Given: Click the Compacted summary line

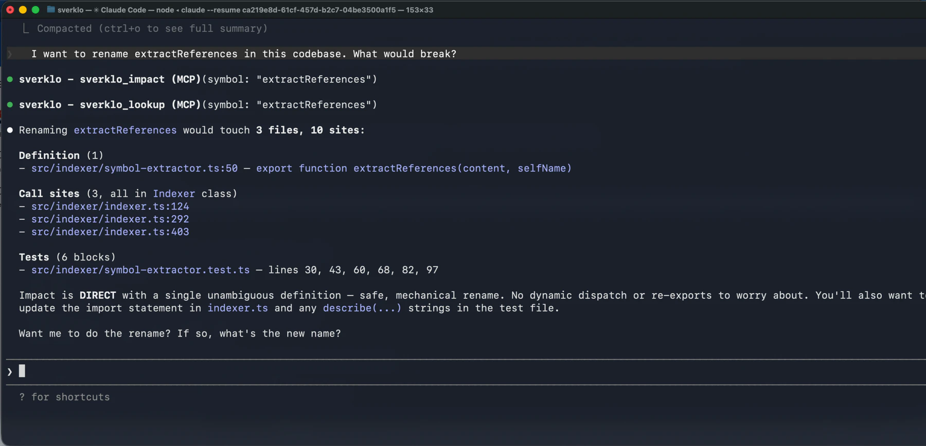Looking at the screenshot, I should coord(152,29).
